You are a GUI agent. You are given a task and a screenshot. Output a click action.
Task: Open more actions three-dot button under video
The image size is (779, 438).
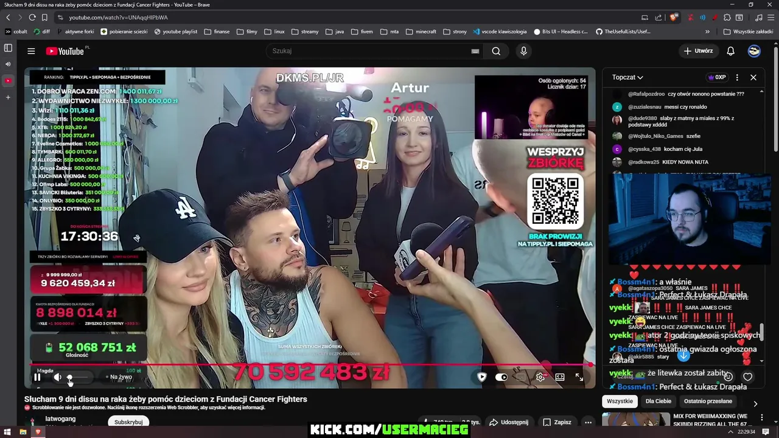tap(588, 422)
